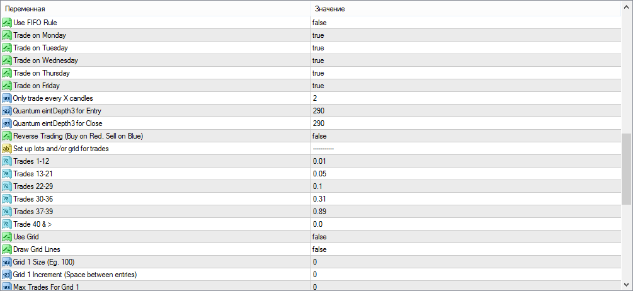Select the integer icon for Grid 1 Size

(x=7, y=262)
